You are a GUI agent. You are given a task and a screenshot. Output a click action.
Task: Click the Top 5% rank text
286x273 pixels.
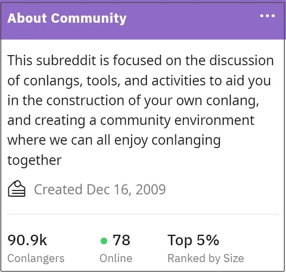click(x=193, y=240)
